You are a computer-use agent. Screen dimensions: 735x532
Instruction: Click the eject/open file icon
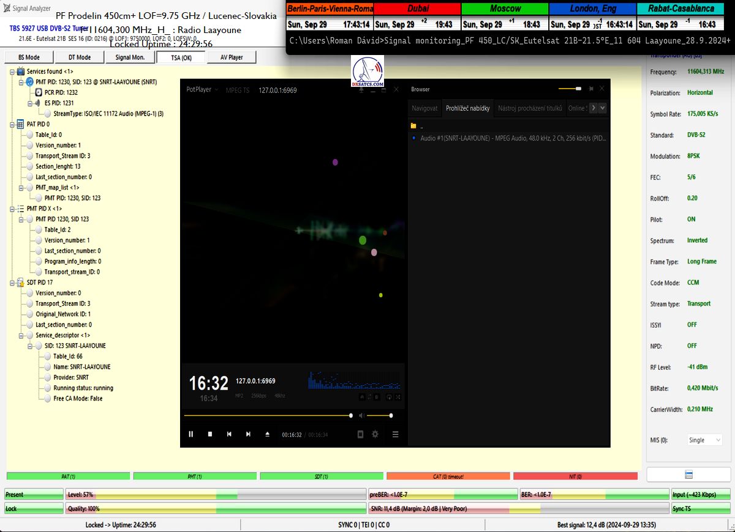[267, 434]
